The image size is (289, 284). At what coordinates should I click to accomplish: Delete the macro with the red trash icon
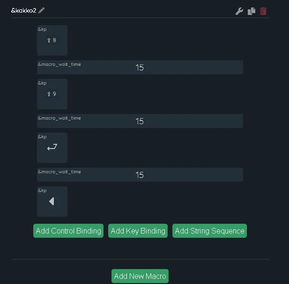pos(263,11)
